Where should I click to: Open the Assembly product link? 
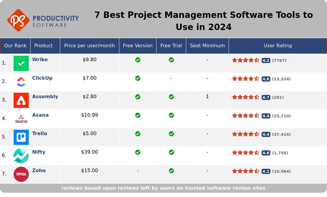(x=45, y=97)
